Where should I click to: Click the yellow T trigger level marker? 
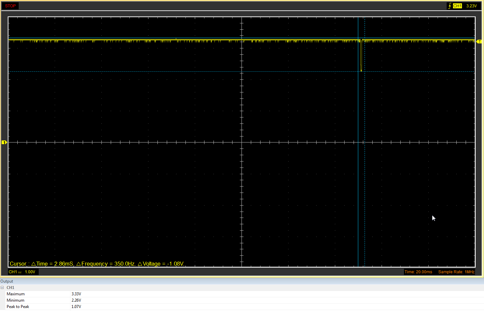pyautogui.click(x=479, y=42)
